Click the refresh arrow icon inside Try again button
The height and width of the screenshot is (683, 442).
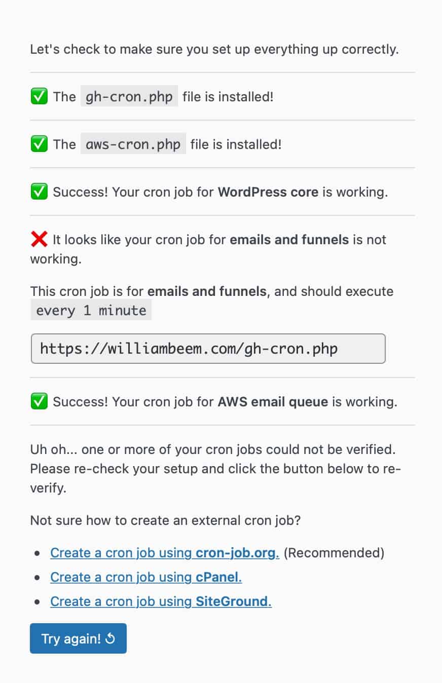[110, 638]
